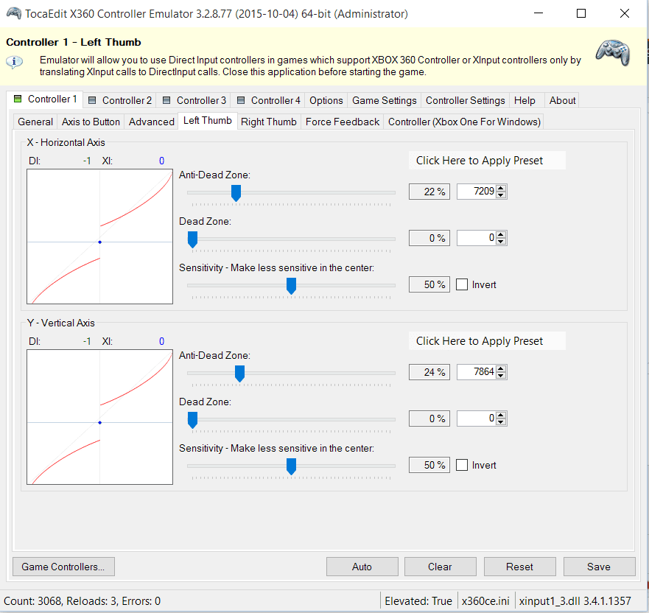Click the X axis response curve graph
Viewport: 649px width, 613px height.
pyautogui.click(x=99, y=237)
